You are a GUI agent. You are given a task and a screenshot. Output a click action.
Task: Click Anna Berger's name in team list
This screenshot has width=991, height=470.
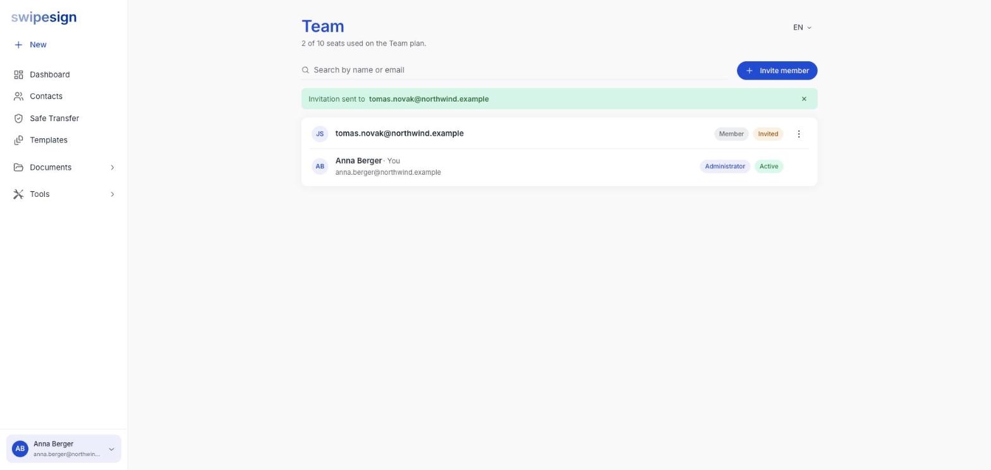click(358, 161)
